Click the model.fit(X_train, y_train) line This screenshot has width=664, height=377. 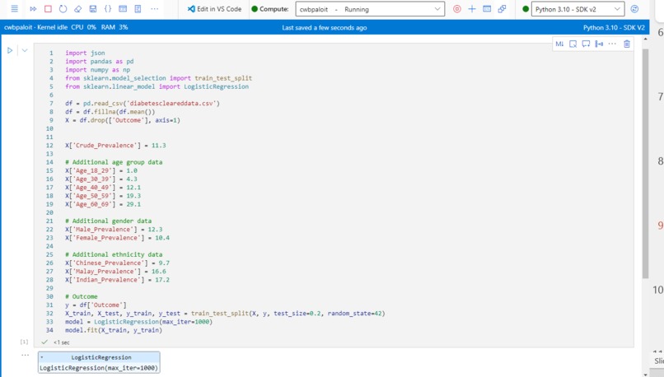(x=114, y=330)
